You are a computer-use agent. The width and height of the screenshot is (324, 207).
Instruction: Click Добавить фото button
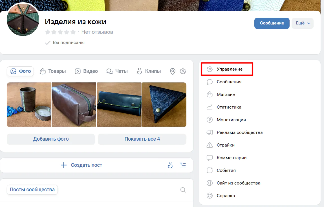point(51,139)
